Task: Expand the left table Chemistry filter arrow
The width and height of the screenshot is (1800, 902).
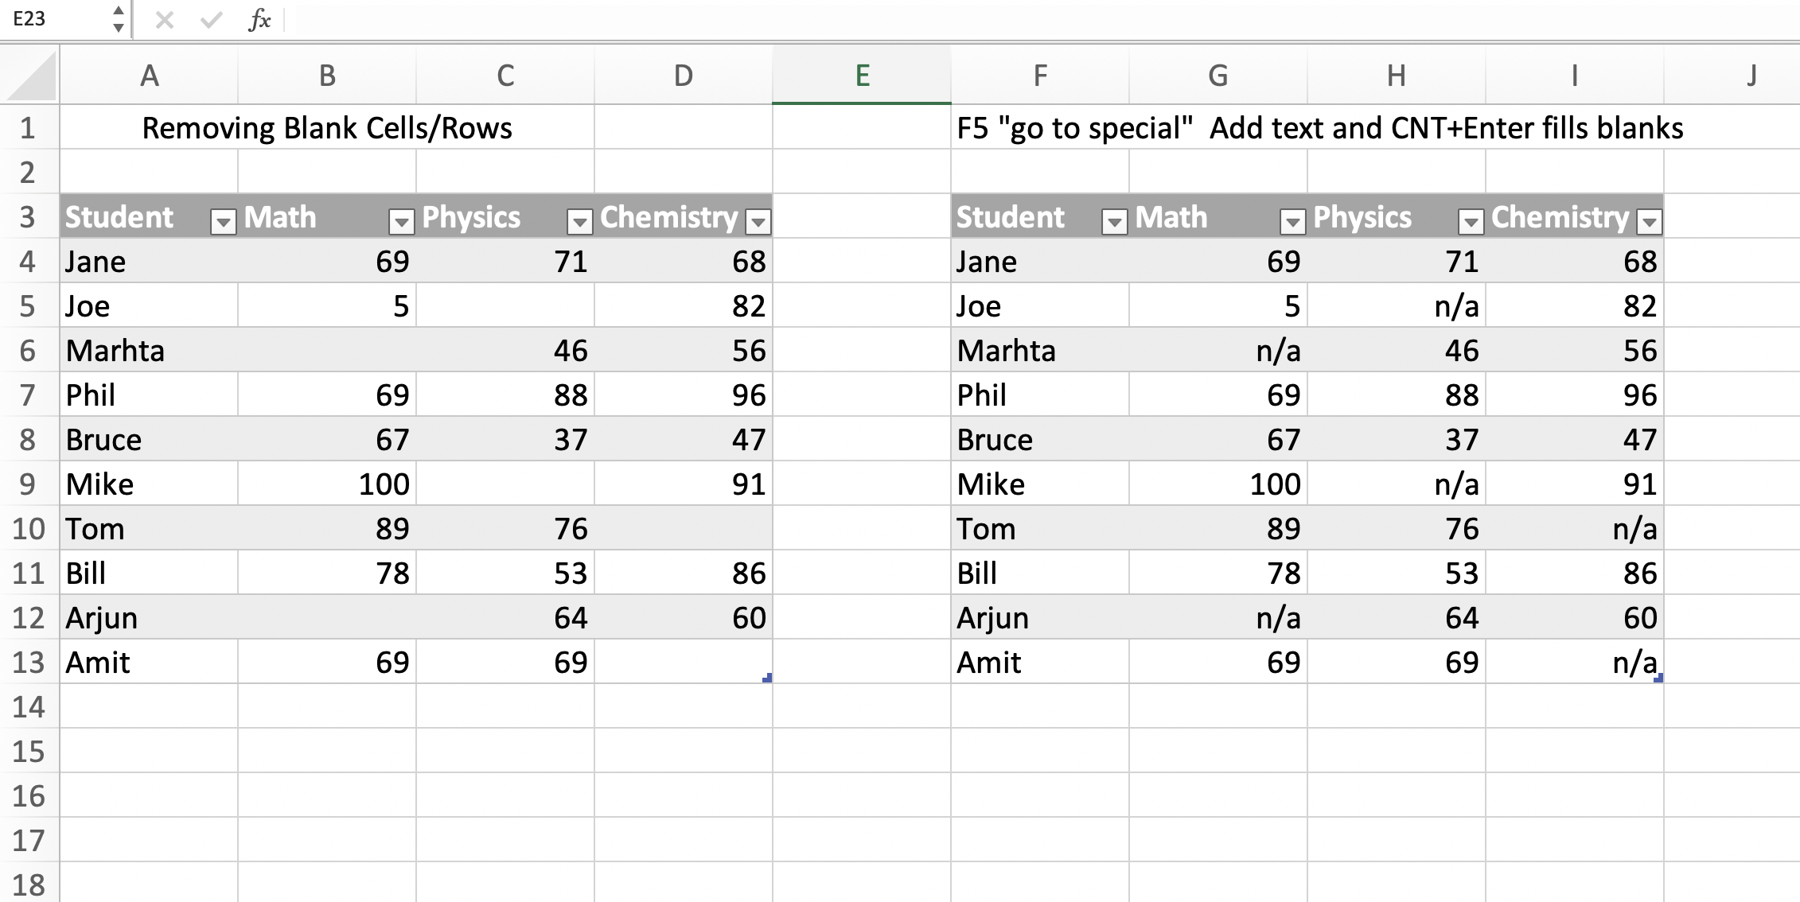Action: pos(758,221)
